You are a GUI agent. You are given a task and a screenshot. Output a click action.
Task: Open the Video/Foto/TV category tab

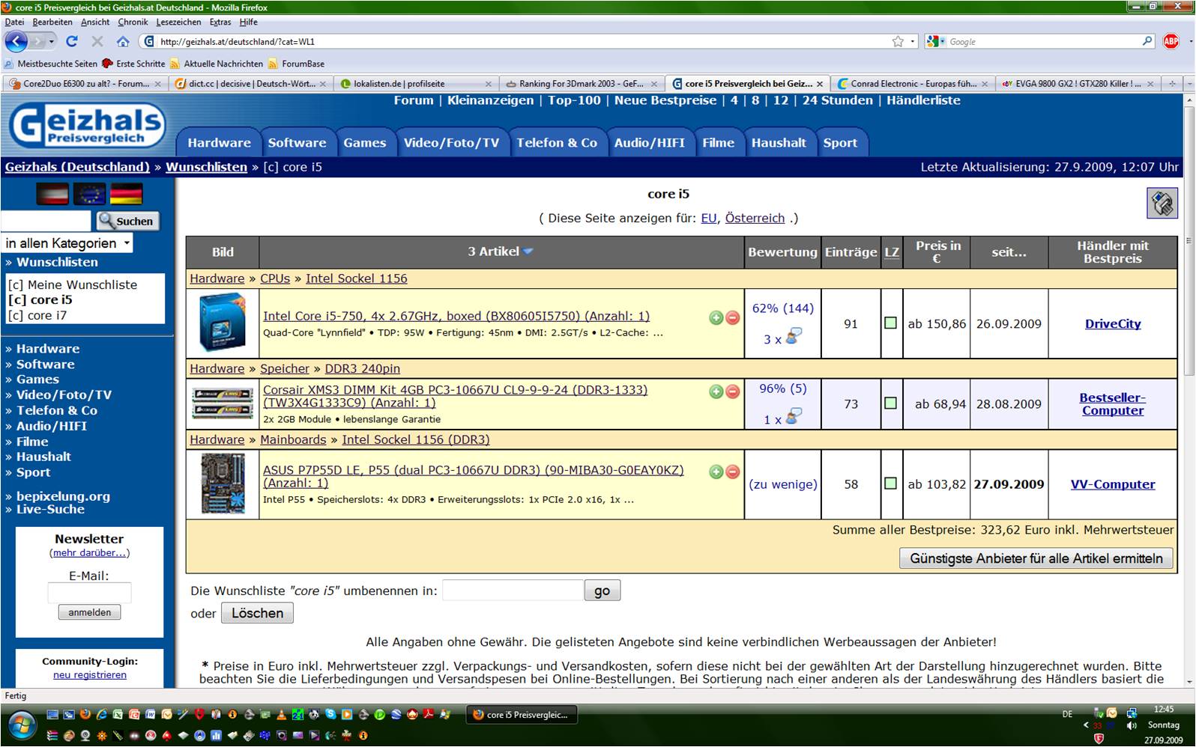451,142
